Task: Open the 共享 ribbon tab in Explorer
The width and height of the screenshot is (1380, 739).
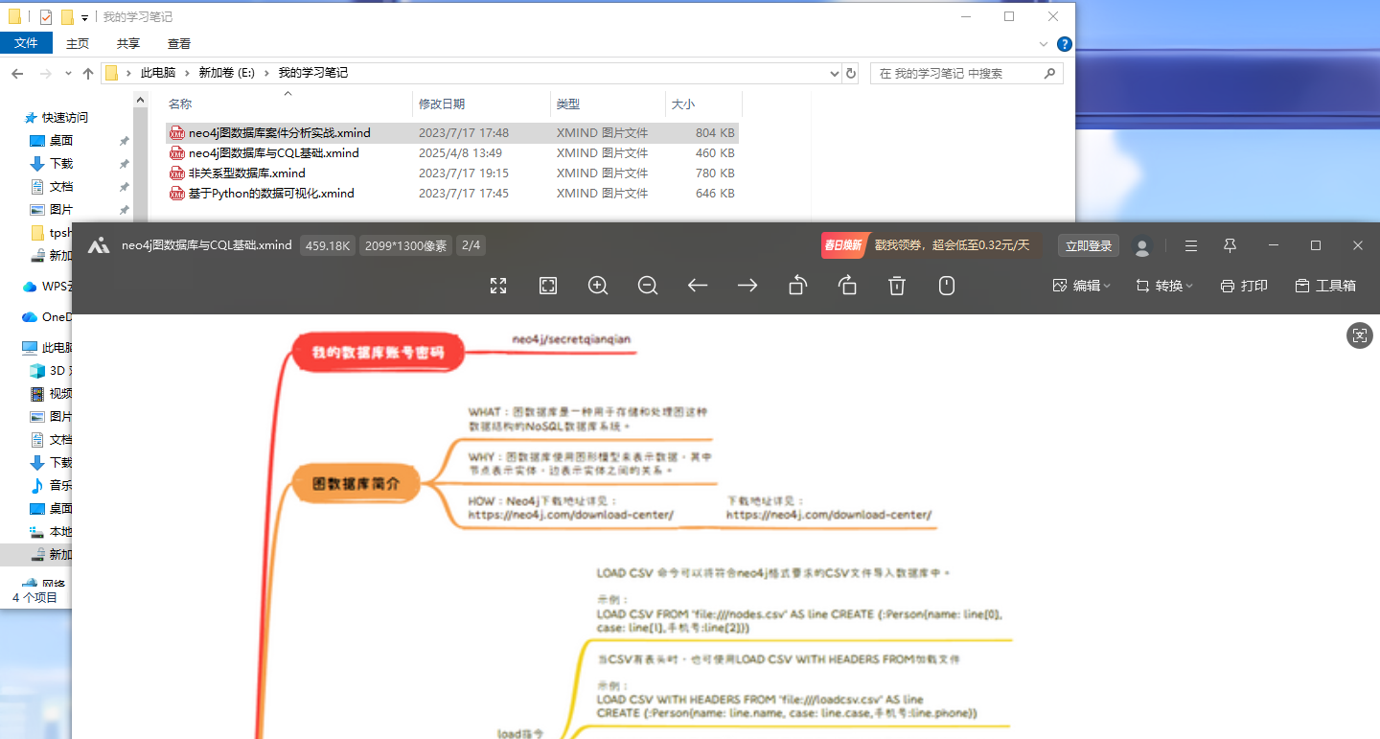Action: (x=128, y=43)
